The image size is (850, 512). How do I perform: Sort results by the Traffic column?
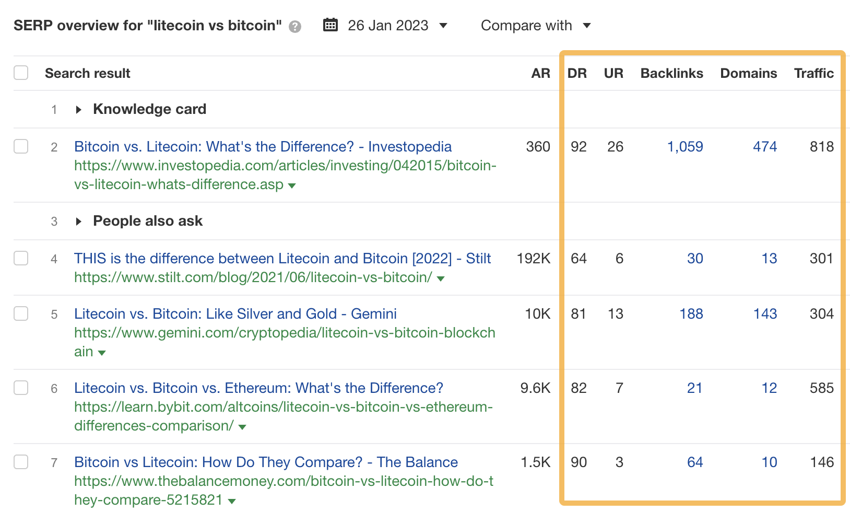pos(813,73)
